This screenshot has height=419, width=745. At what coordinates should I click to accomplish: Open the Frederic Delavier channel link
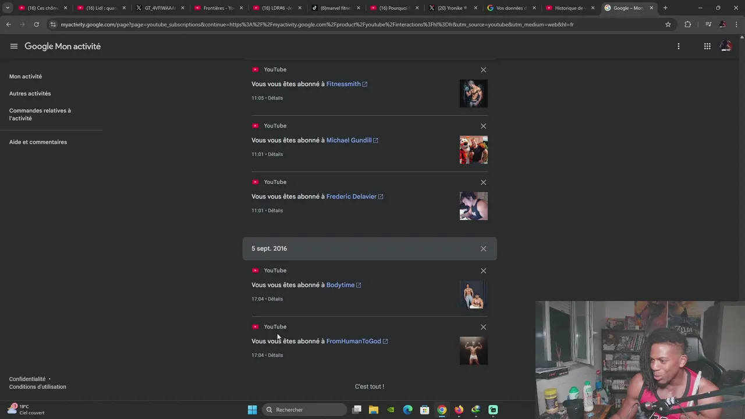[x=354, y=197]
